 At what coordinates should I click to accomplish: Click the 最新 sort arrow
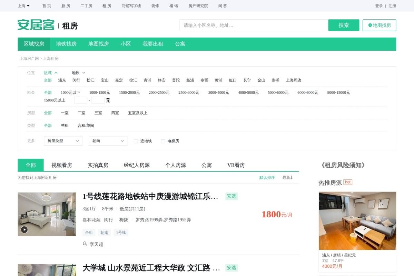click(291, 178)
